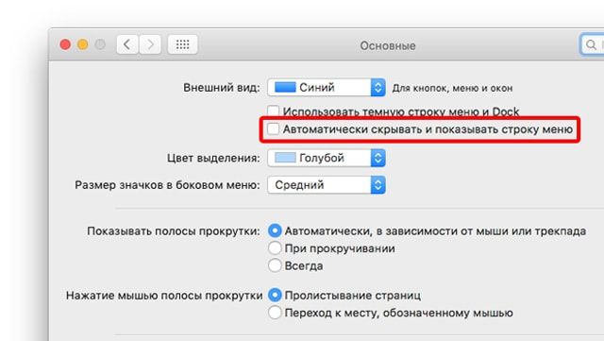The width and height of the screenshot is (604, 341).
Task: Select Автоматически, в зависимости от мыши radio
Action: [275, 230]
